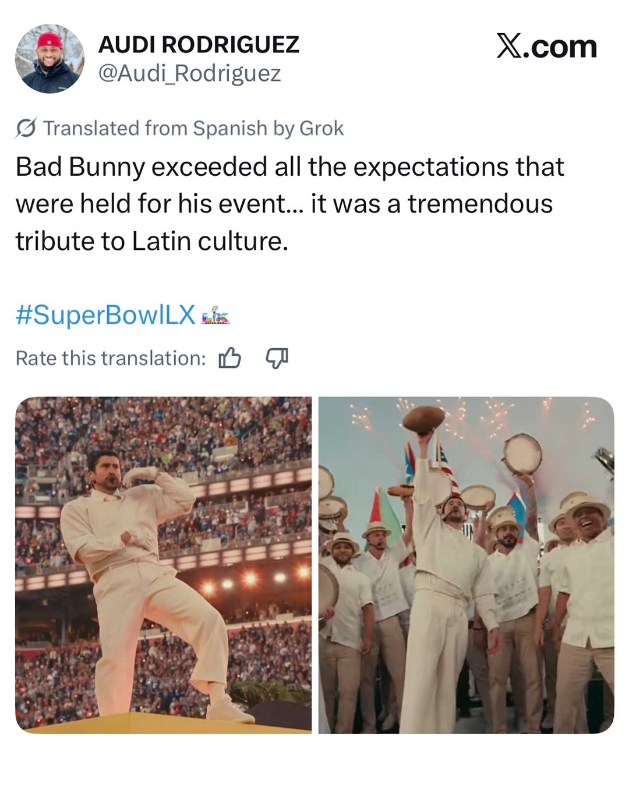Screen dimensions: 629x786
Task: Click the thumbs down translation rating icon
Action: pyautogui.click(x=277, y=358)
